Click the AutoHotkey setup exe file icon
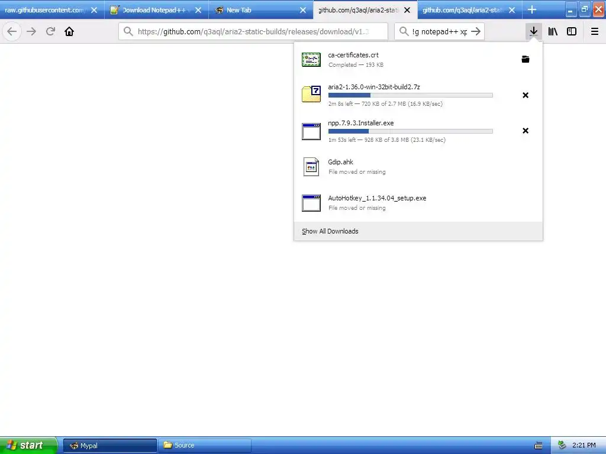Viewport: 606px width, 454px height. (x=311, y=203)
